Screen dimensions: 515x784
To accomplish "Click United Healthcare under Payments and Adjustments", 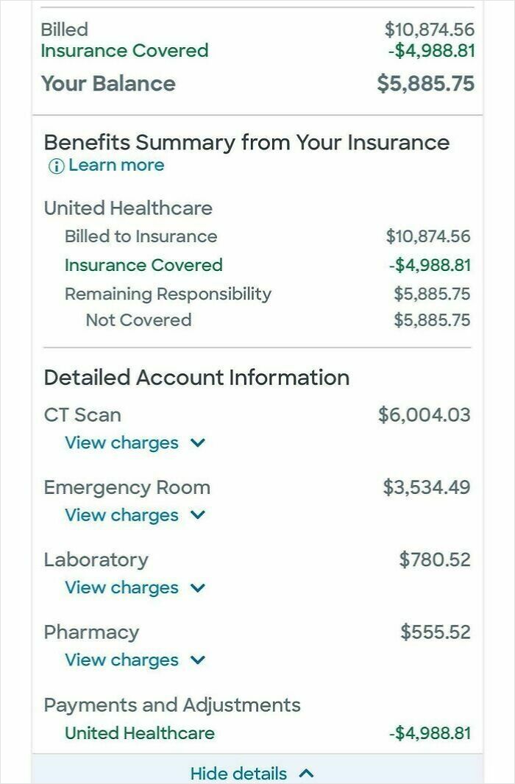I will coord(139,733).
